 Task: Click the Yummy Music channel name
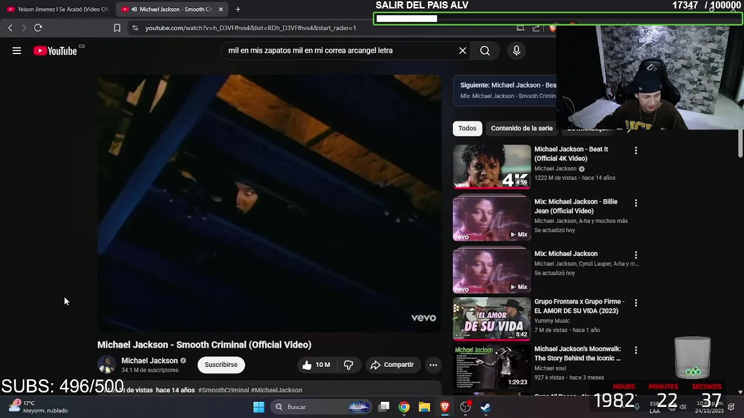[x=552, y=321]
